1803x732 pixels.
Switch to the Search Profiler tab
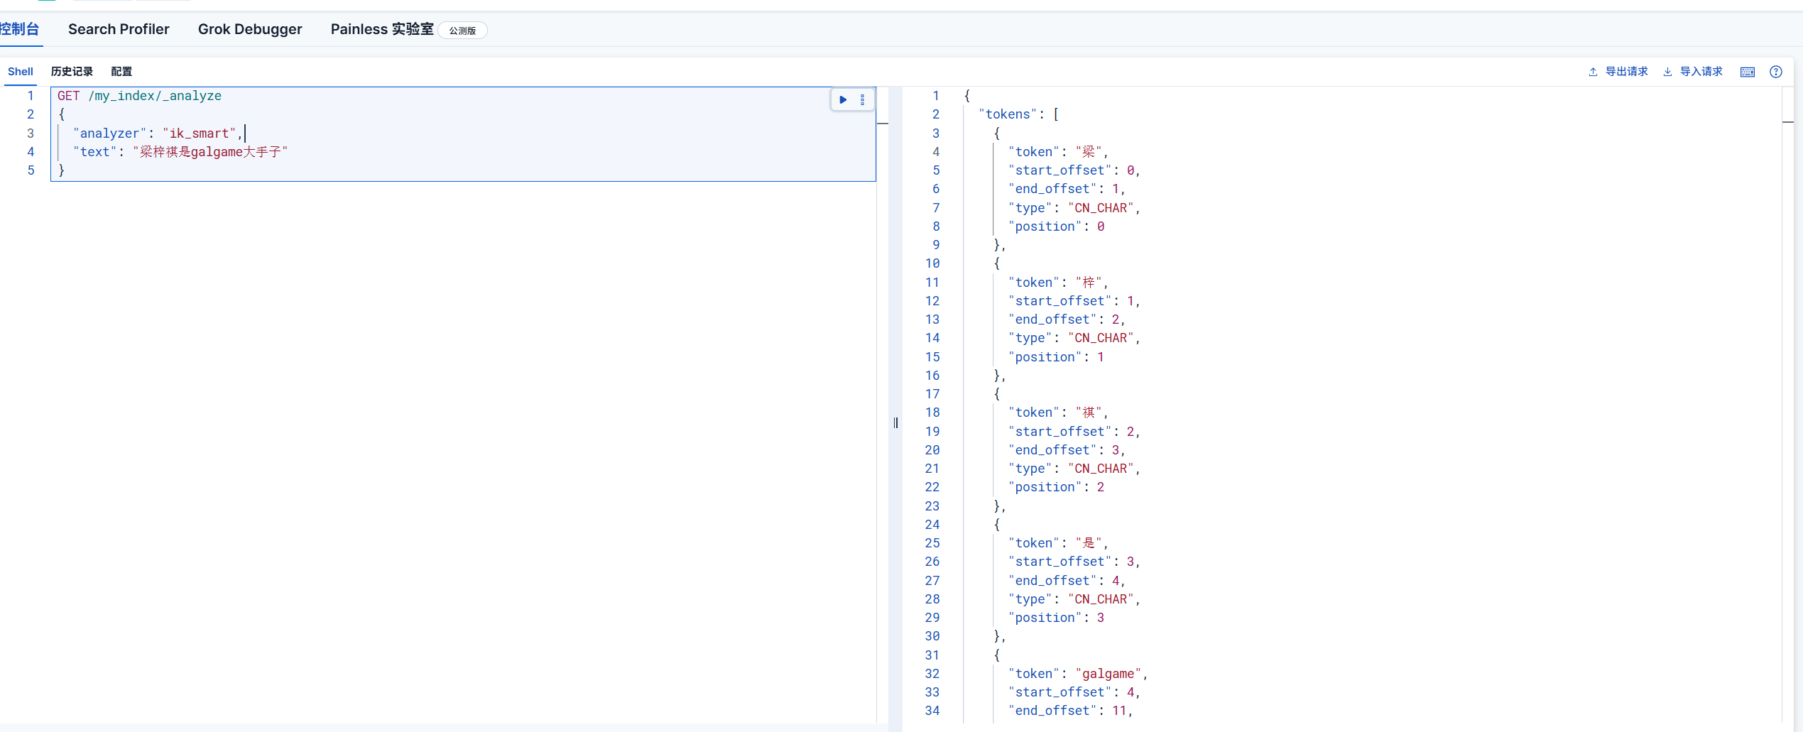coord(119,29)
